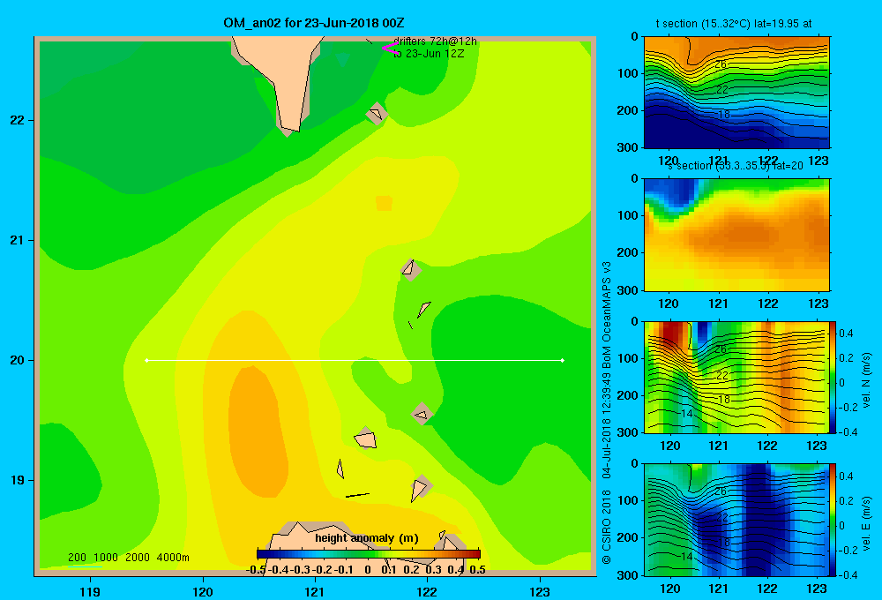Click latitude label 21 on main map axis
The width and height of the screenshot is (882, 600).
(17, 240)
